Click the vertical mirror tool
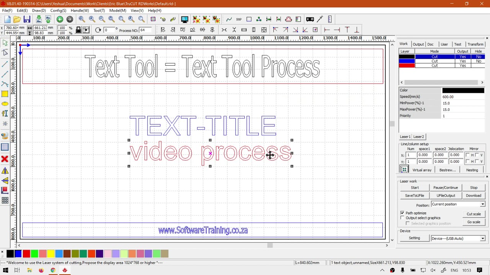 pos(5,181)
